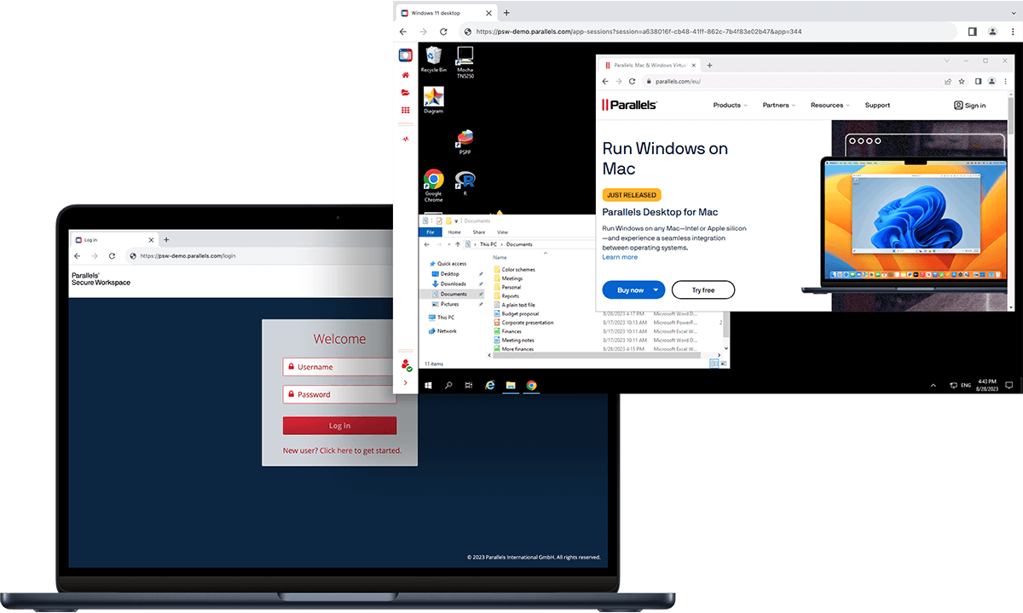1023x613 pixels.
Task: Switch to the View tab in File Explorer
Action: coord(503,232)
